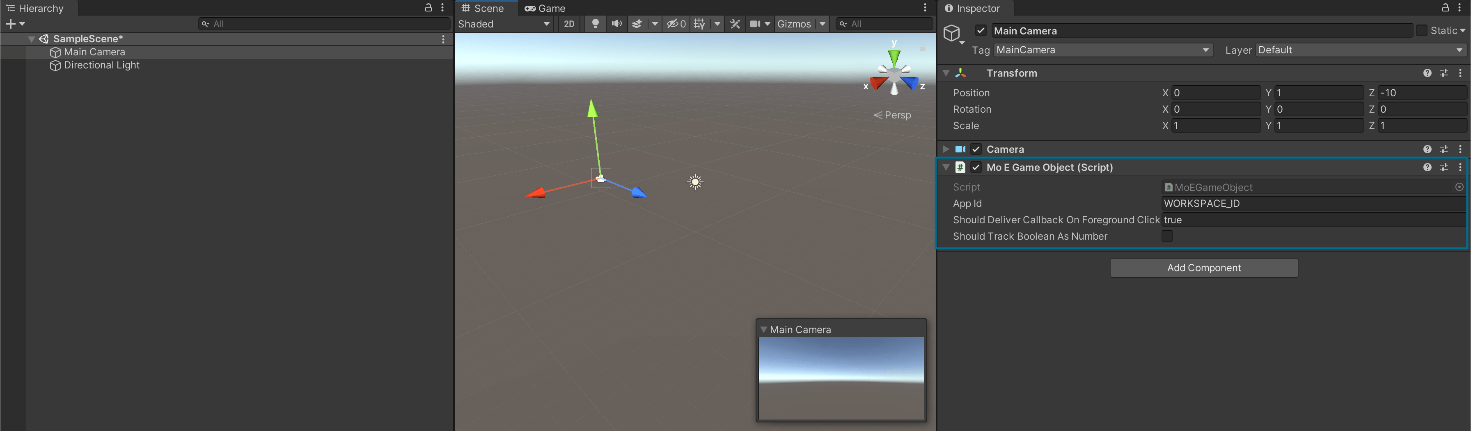Click the Inspector panel lock icon
This screenshot has height=431, width=1471.
(x=1445, y=8)
